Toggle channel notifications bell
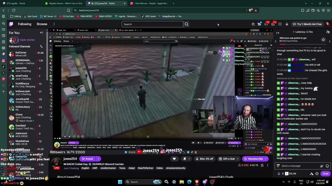The width and height of the screenshot is (332, 186). pyautogui.click(x=185, y=159)
